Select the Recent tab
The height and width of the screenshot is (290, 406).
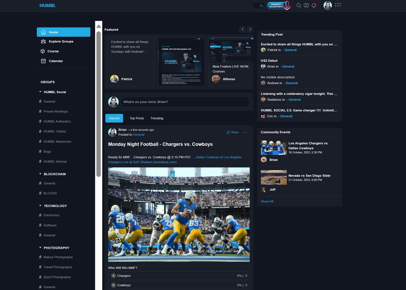tap(114, 118)
